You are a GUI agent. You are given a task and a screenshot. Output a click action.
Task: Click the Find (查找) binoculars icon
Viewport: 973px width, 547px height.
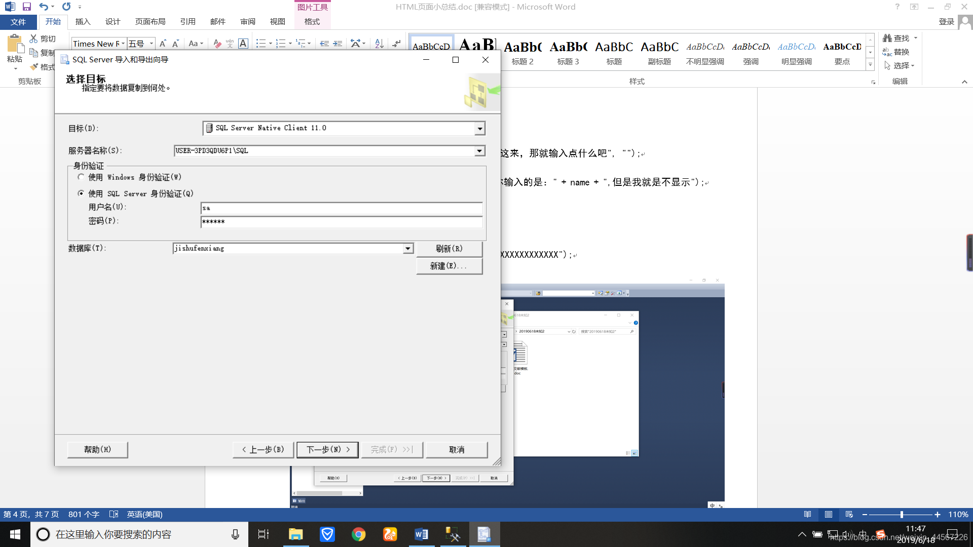(x=887, y=38)
